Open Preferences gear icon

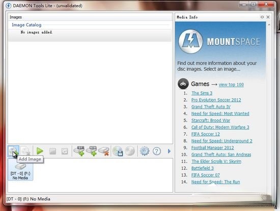click(x=145, y=151)
